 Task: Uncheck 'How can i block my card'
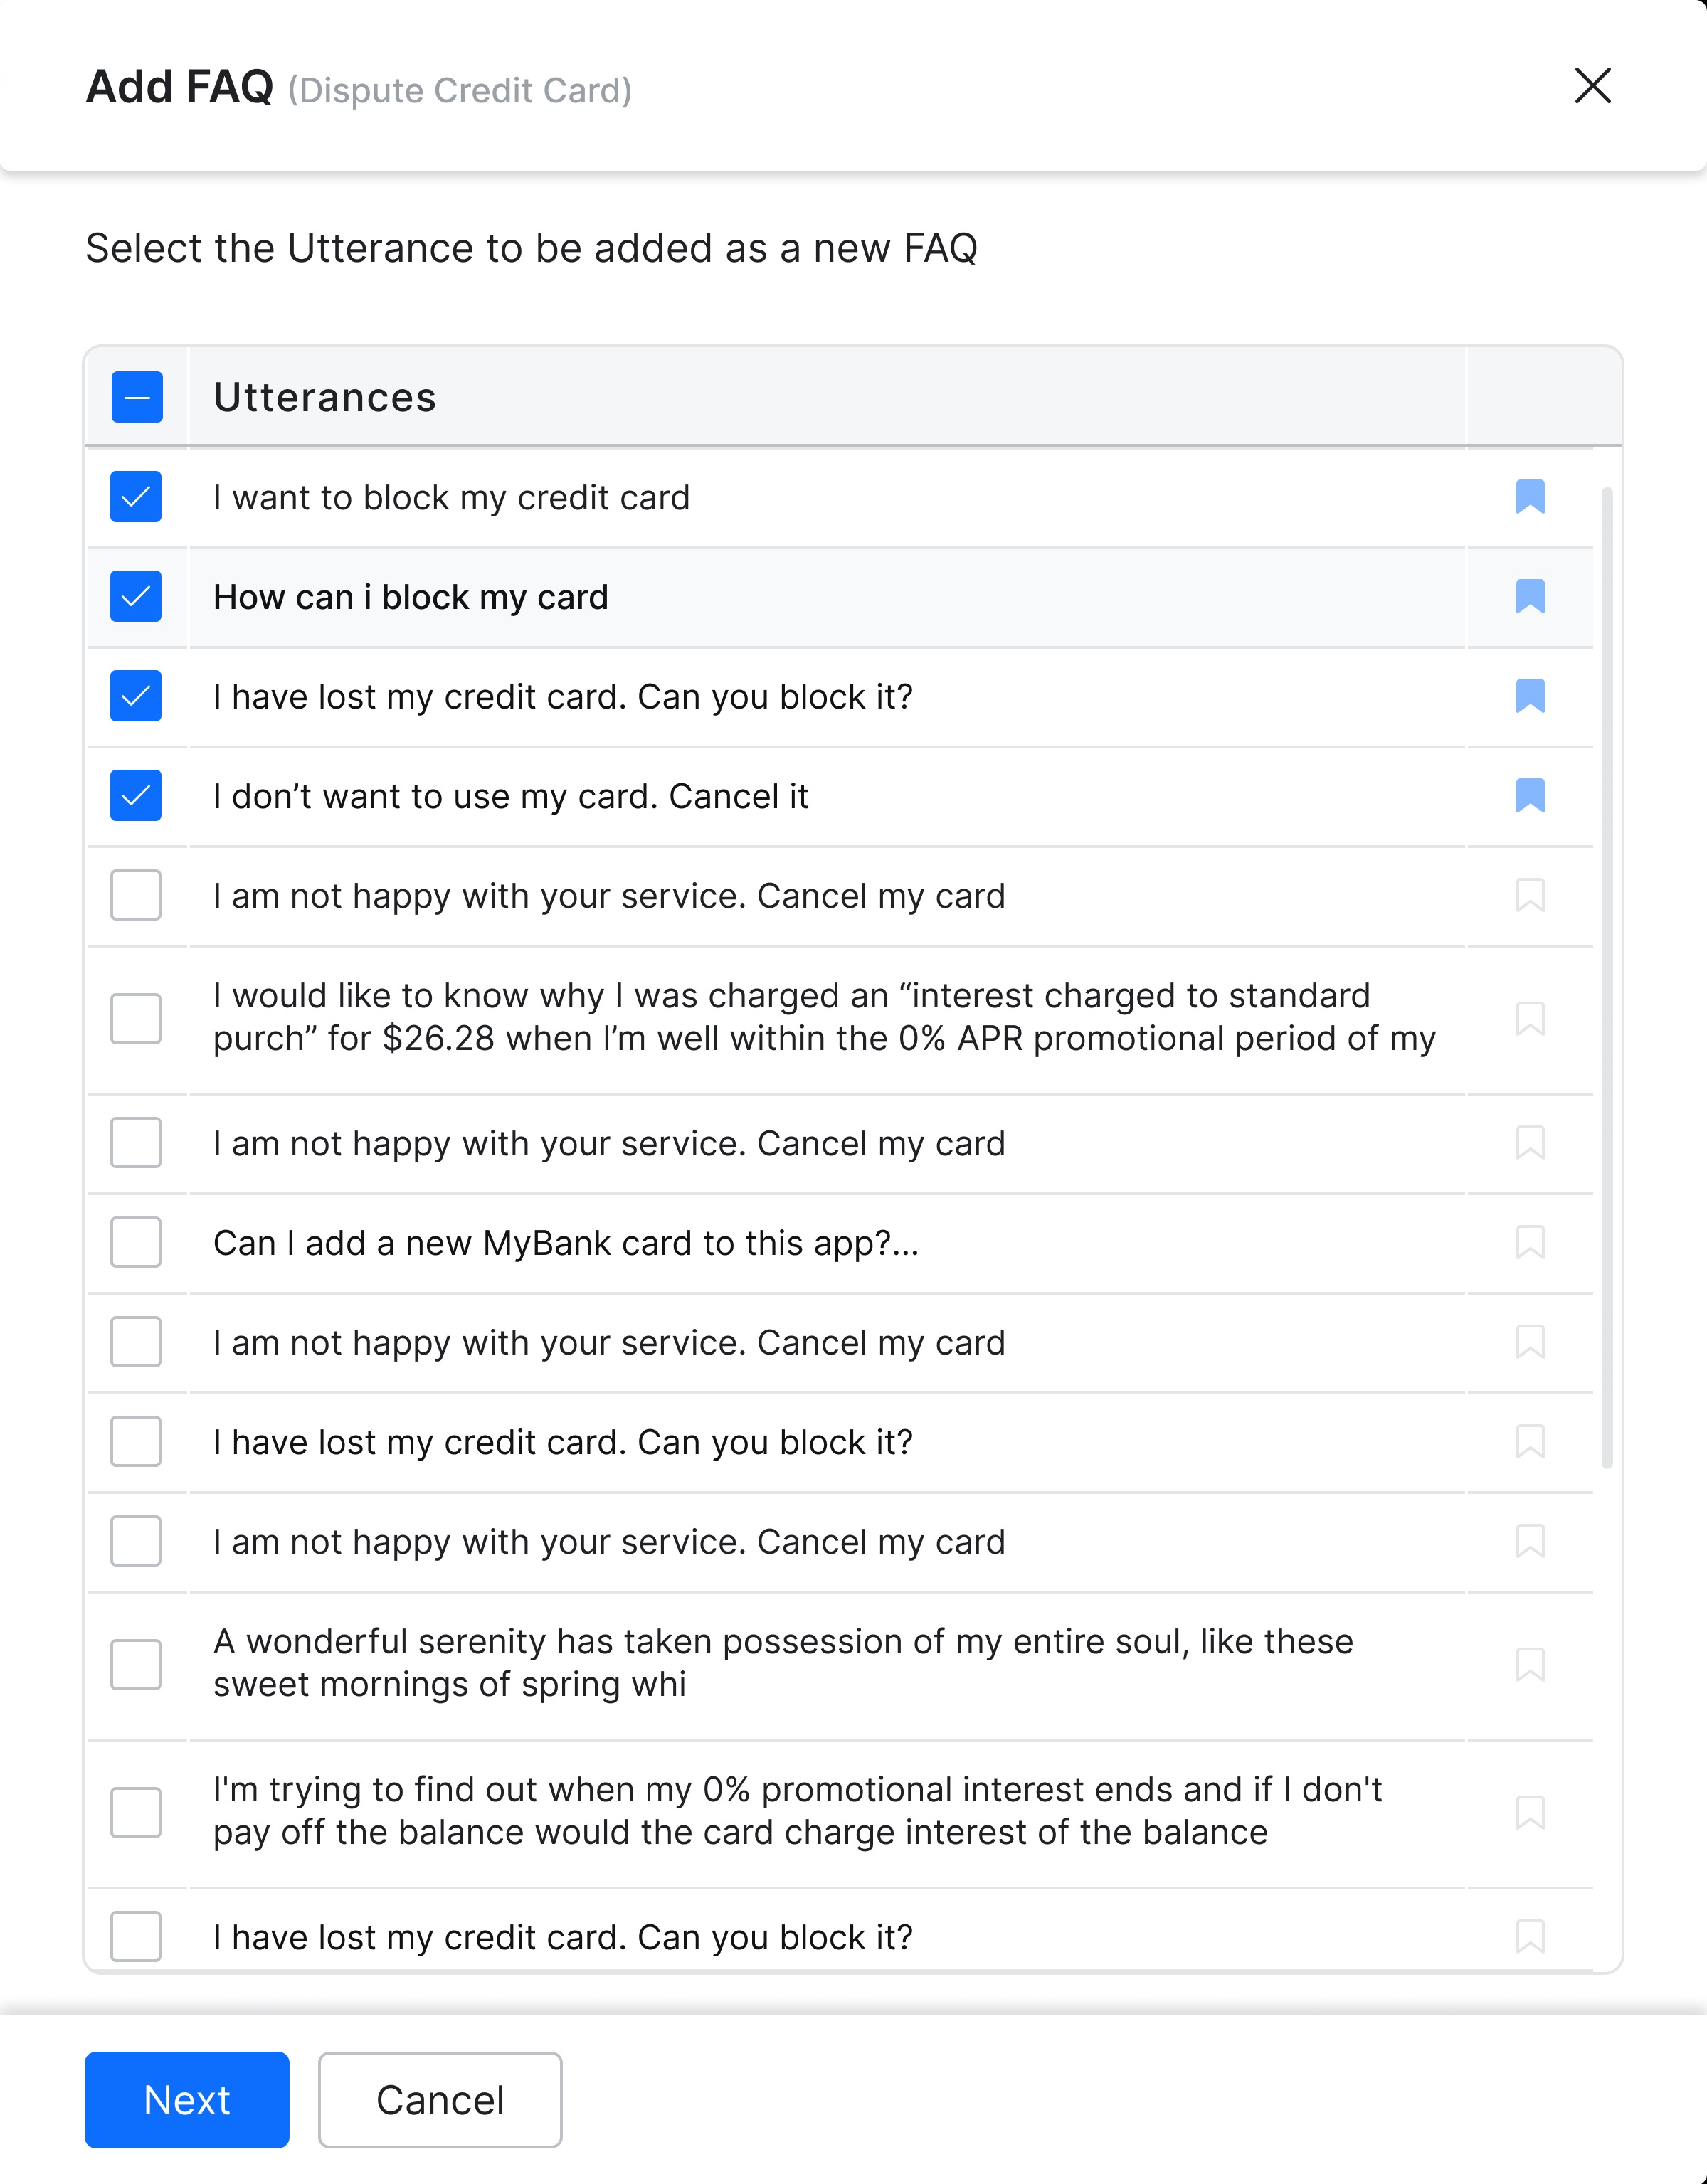136,597
